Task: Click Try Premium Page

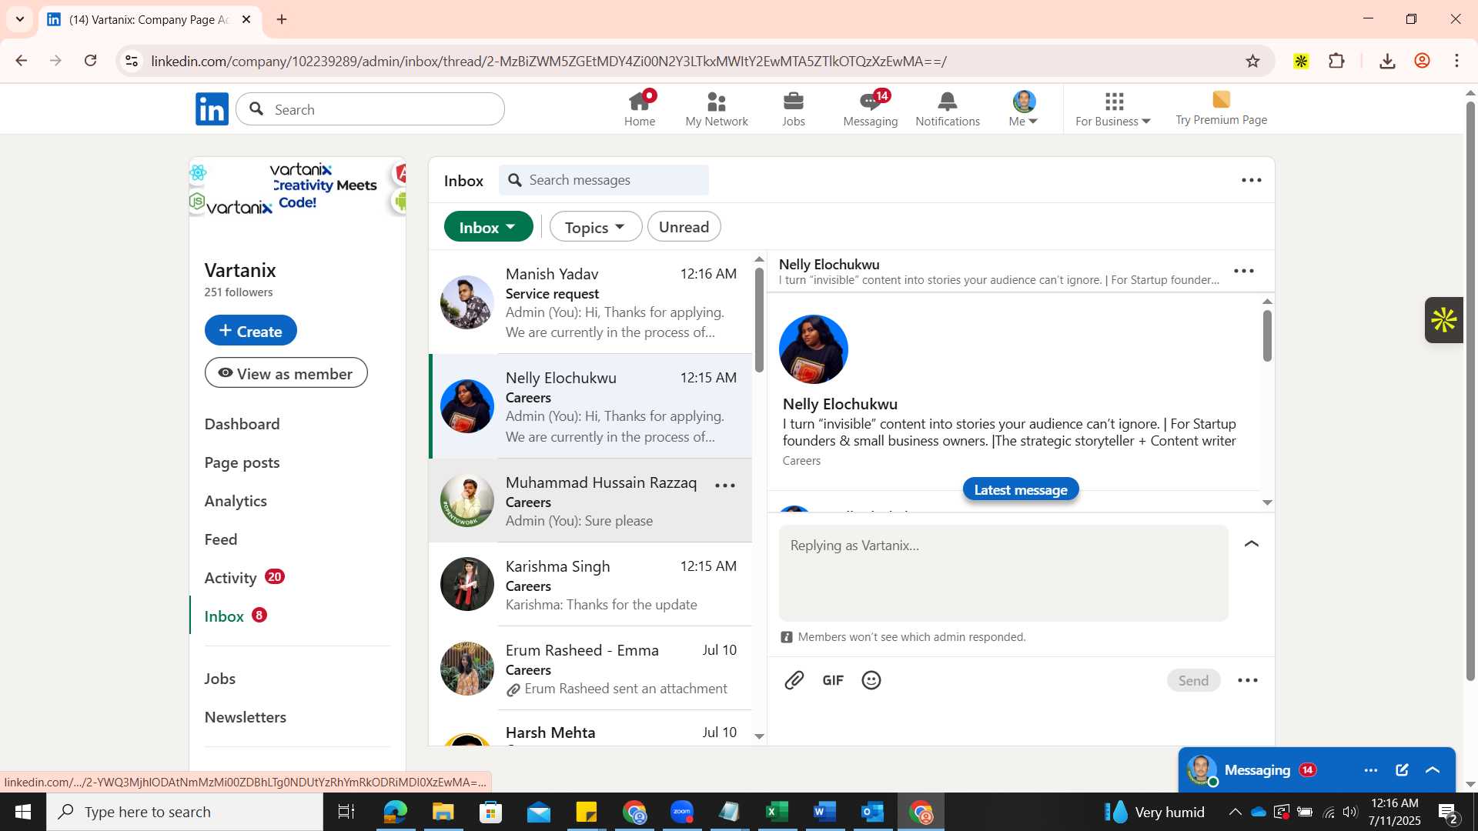Action: tap(1221, 108)
